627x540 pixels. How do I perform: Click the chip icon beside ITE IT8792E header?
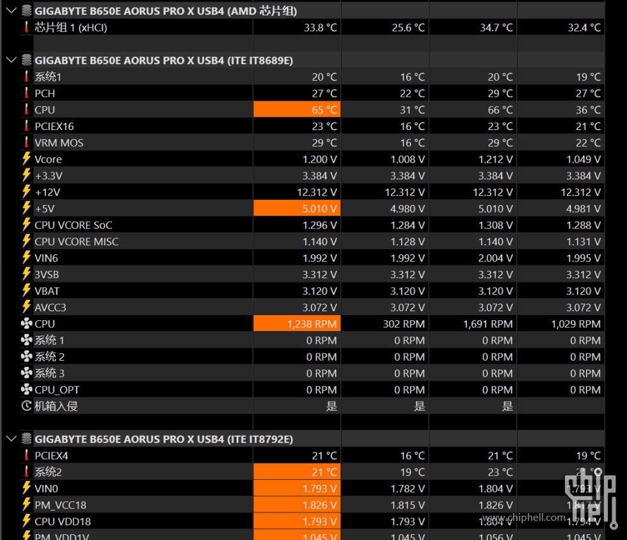(x=26, y=439)
